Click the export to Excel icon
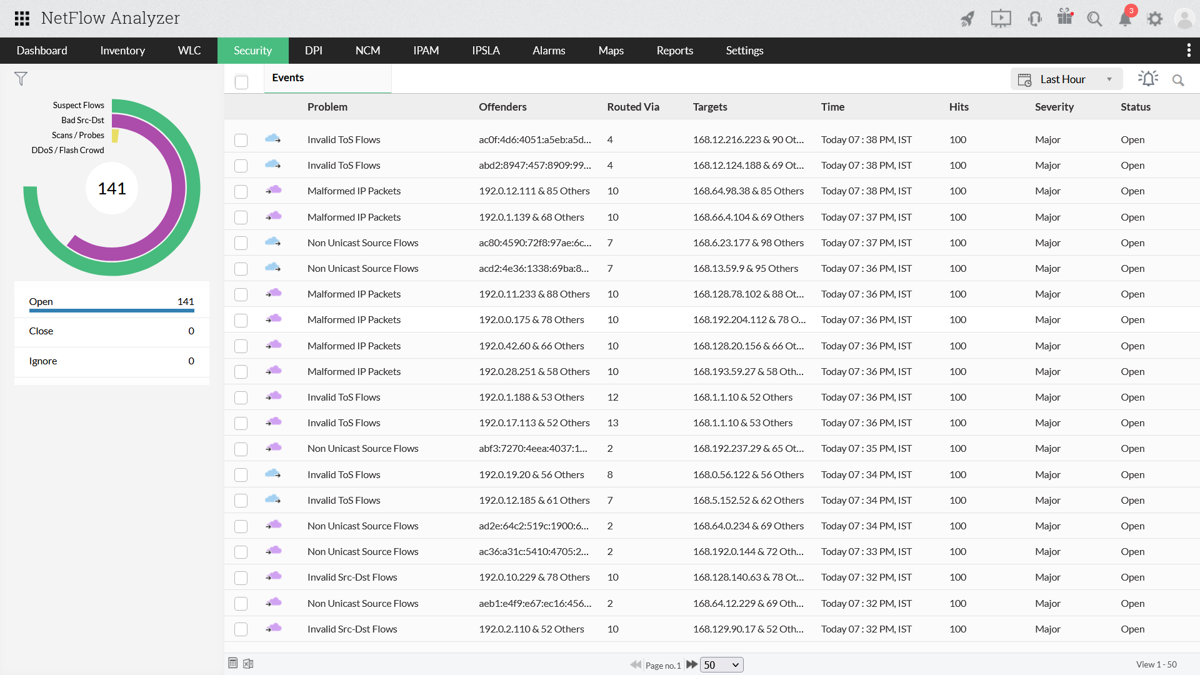 tap(248, 664)
